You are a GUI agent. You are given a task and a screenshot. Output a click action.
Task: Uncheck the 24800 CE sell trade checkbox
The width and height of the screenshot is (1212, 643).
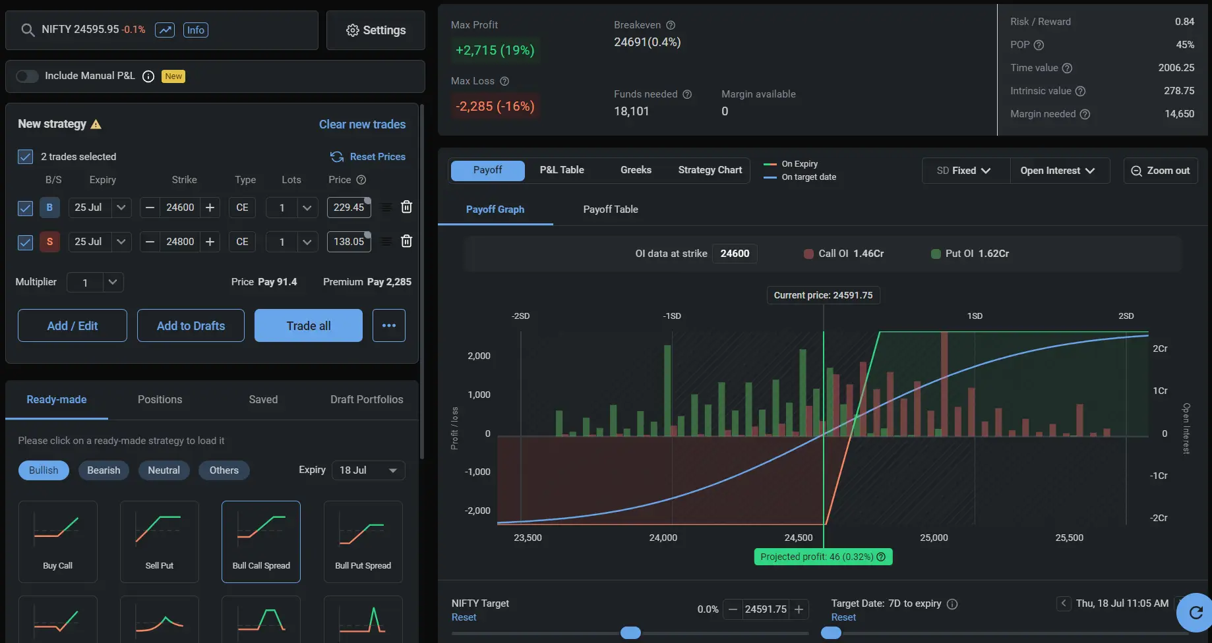point(25,242)
